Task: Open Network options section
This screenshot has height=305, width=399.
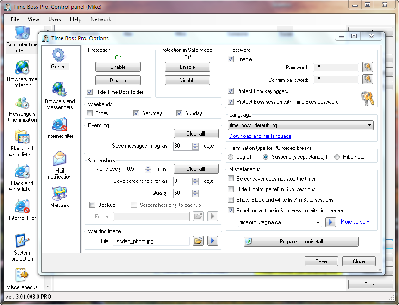Action: 60,197
